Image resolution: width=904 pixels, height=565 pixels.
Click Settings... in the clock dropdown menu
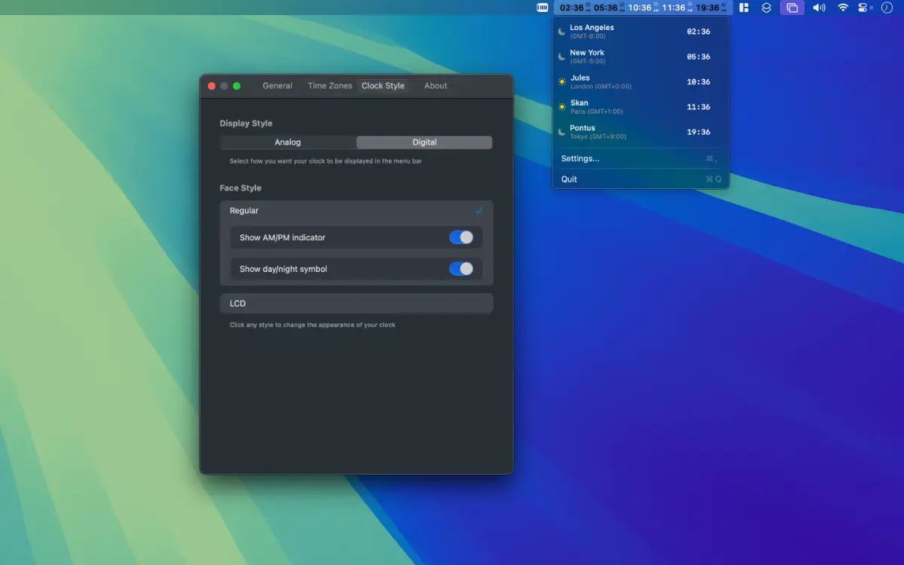coord(580,159)
